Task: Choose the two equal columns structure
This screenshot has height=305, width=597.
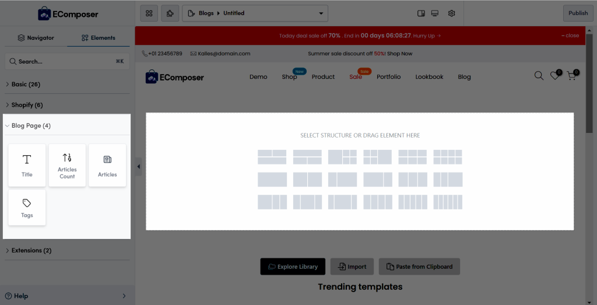Action: pos(307,180)
